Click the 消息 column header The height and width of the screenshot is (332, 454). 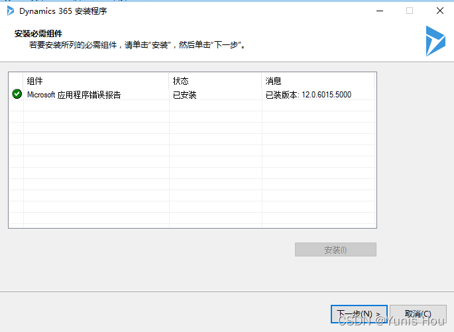click(x=318, y=81)
